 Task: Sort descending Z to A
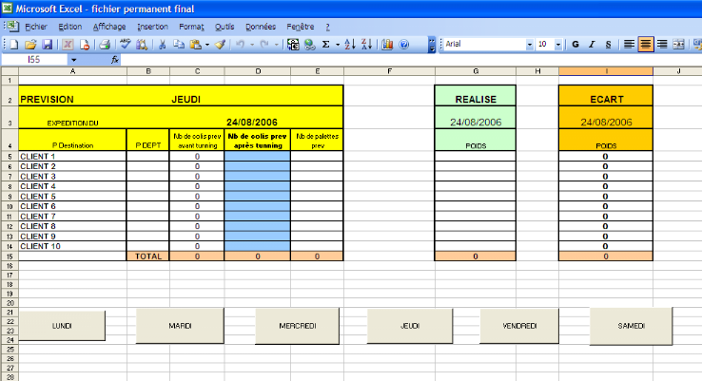tap(366, 45)
